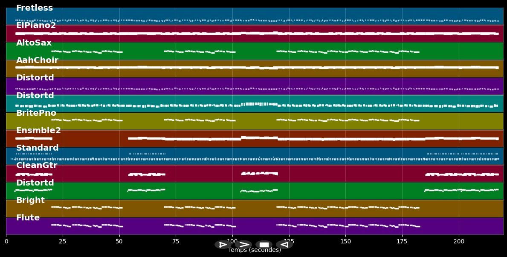Image resolution: width=507 pixels, height=257 pixels.
Task: Click the AahChoir track name
Action: pos(37,60)
